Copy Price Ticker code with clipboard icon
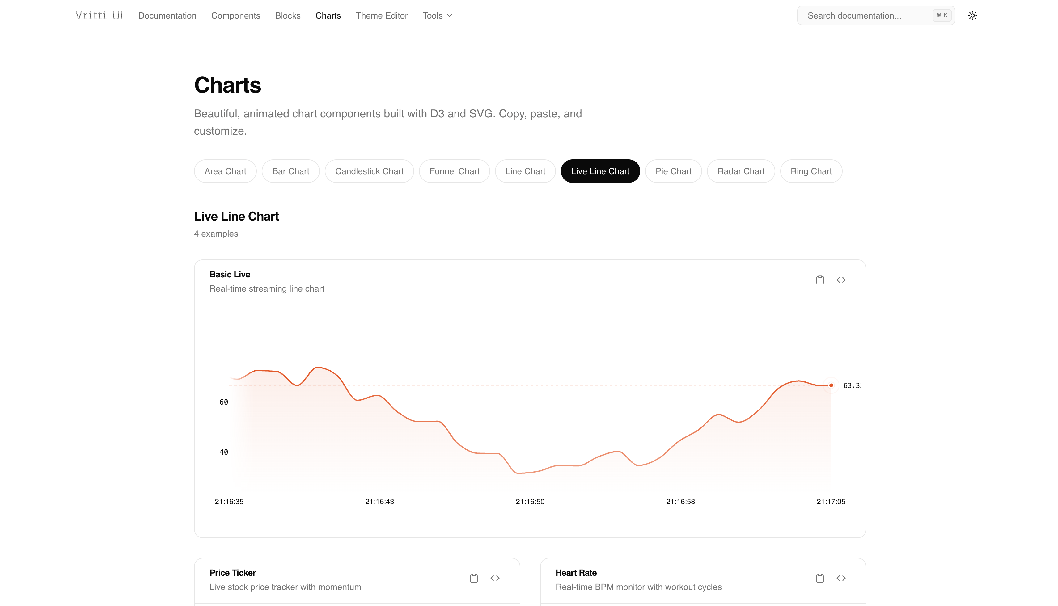Screen dimensions: 1058x606 (x=474, y=578)
